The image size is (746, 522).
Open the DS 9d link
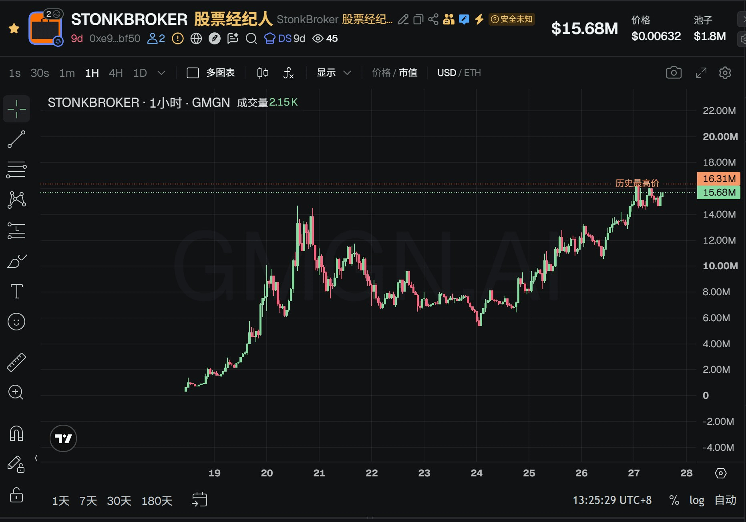pos(285,38)
